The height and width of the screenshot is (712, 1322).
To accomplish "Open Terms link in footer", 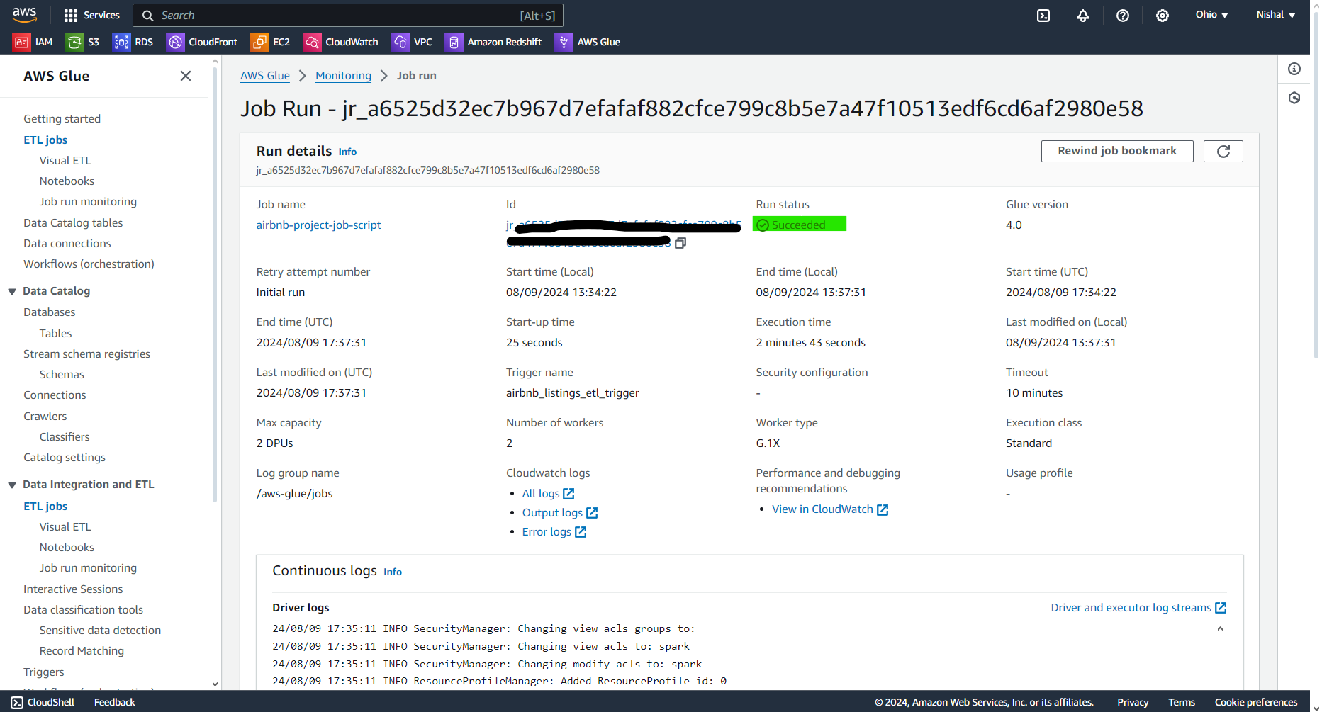I will 1182,702.
